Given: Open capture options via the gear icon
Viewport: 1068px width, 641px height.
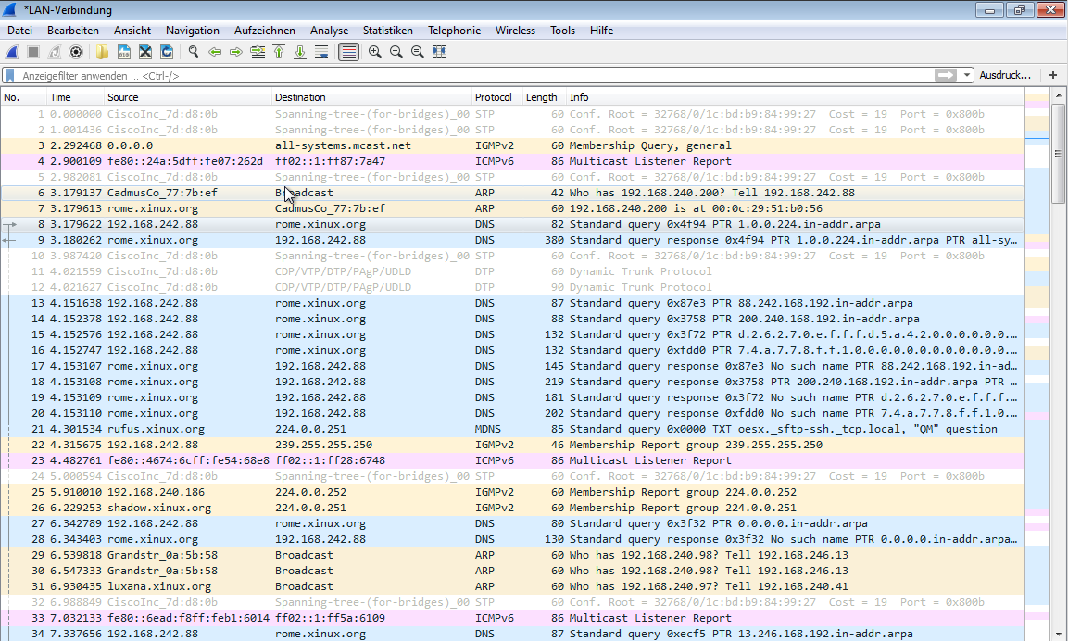Looking at the screenshot, I should [75, 52].
